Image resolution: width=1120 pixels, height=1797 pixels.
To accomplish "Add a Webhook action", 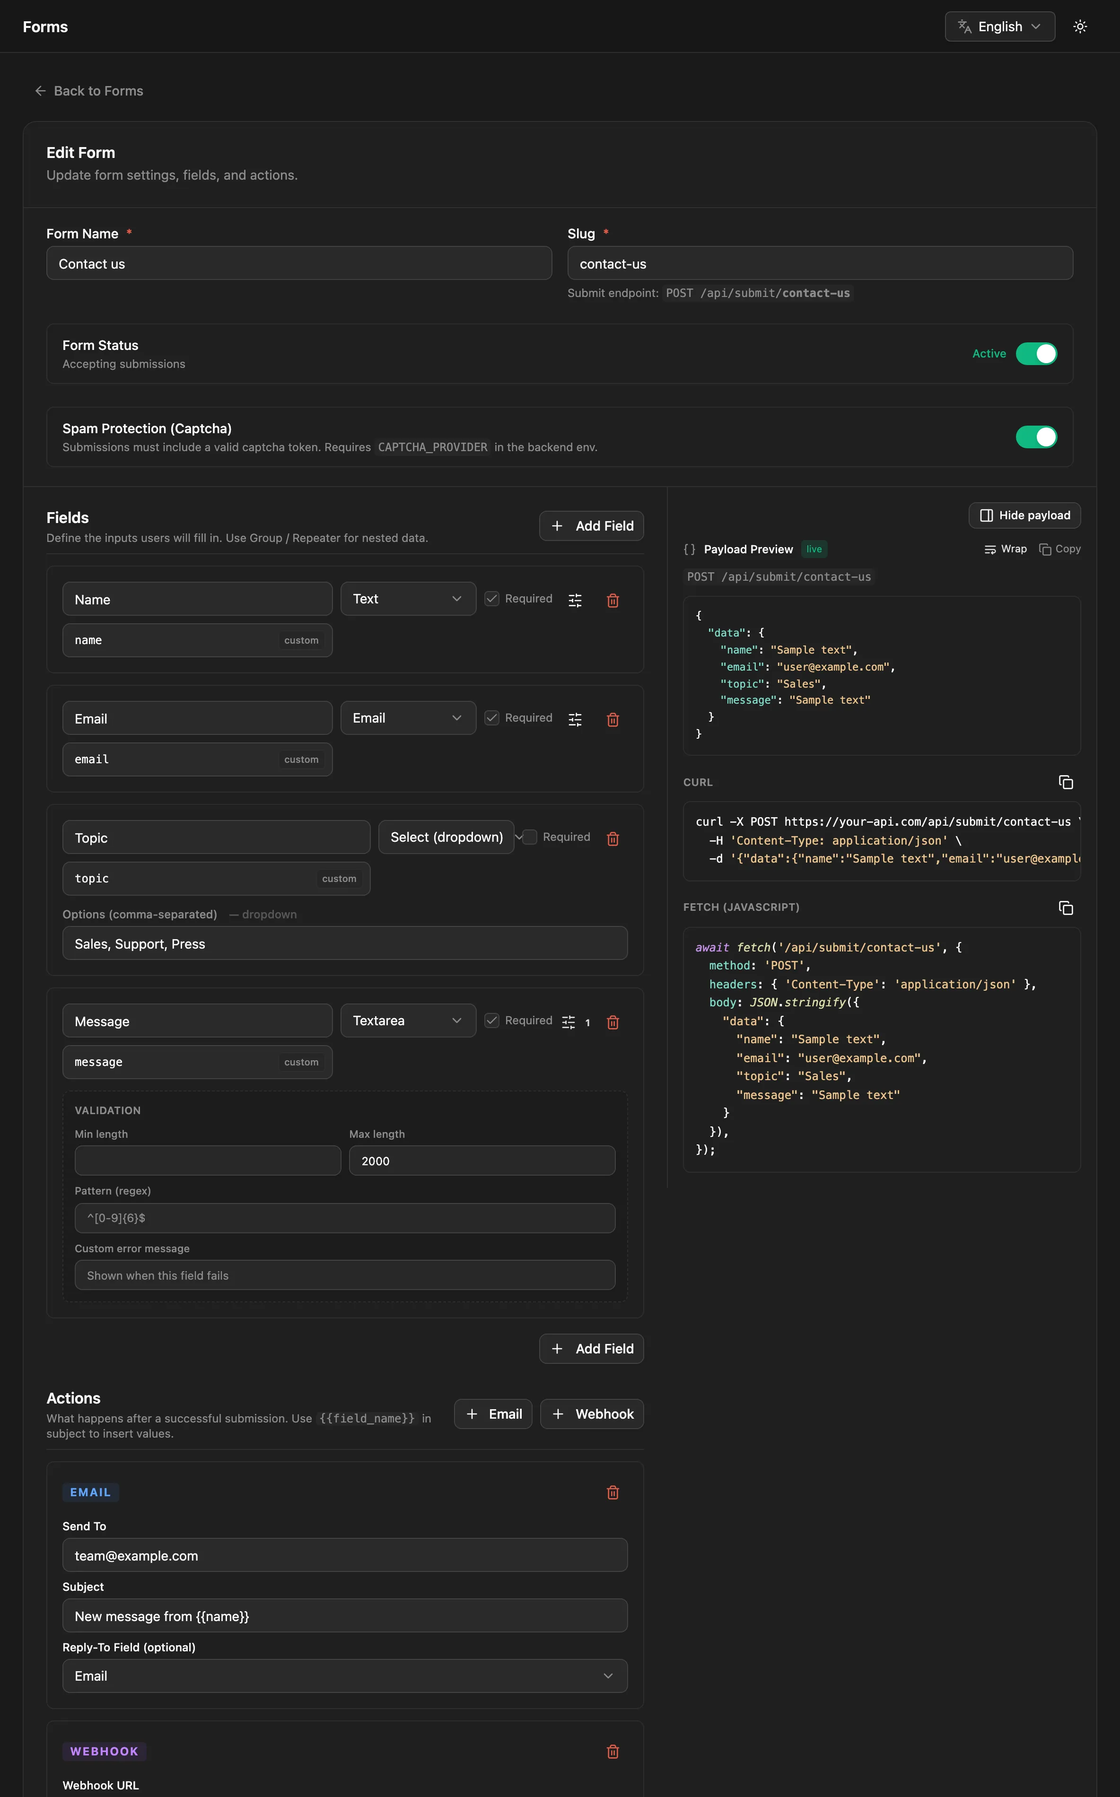I will 592,1413.
